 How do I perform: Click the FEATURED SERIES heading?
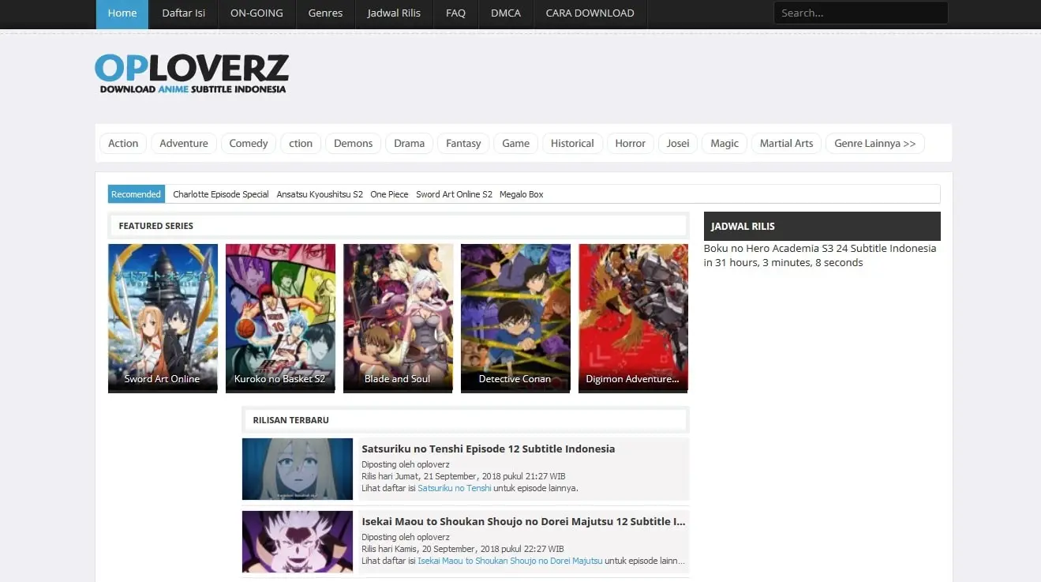click(156, 226)
